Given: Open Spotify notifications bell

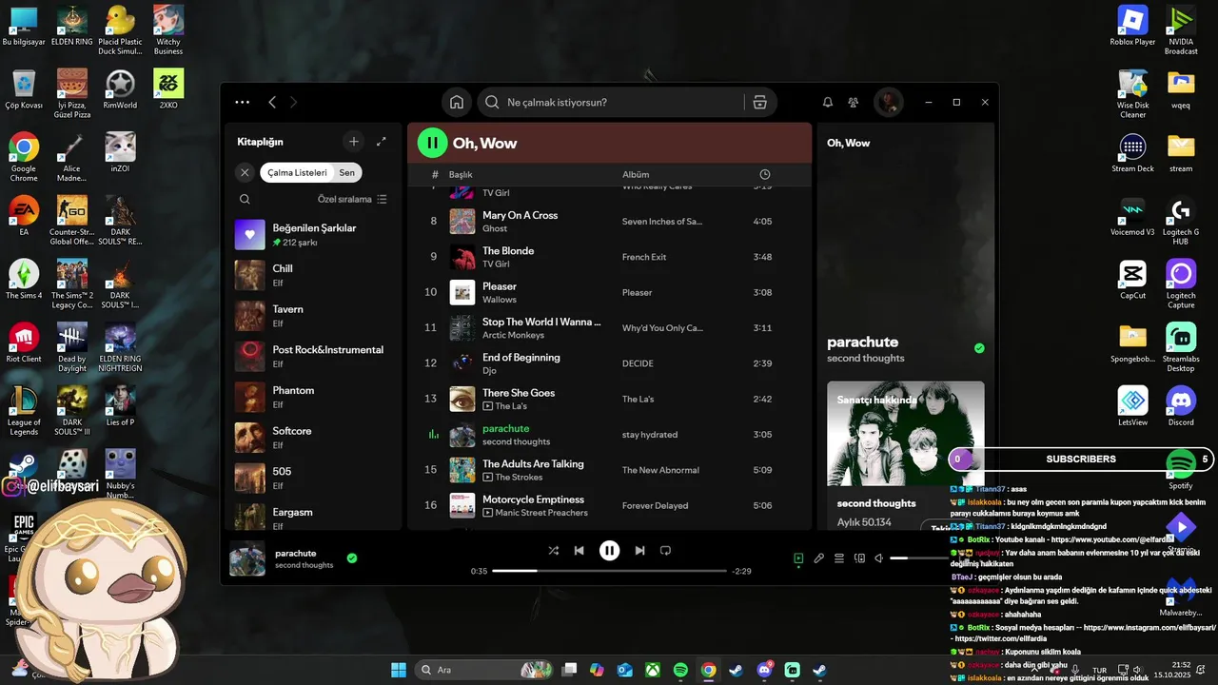Looking at the screenshot, I should point(828,102).
